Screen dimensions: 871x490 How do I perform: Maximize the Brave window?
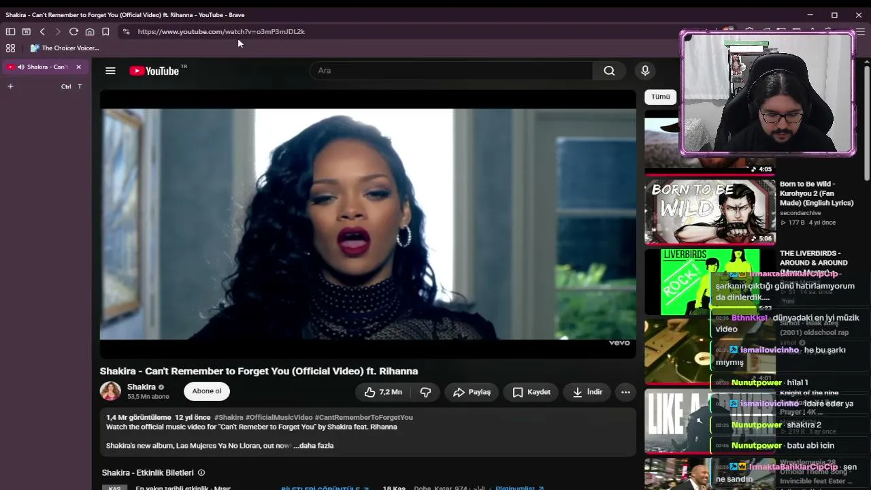point(834,14)
